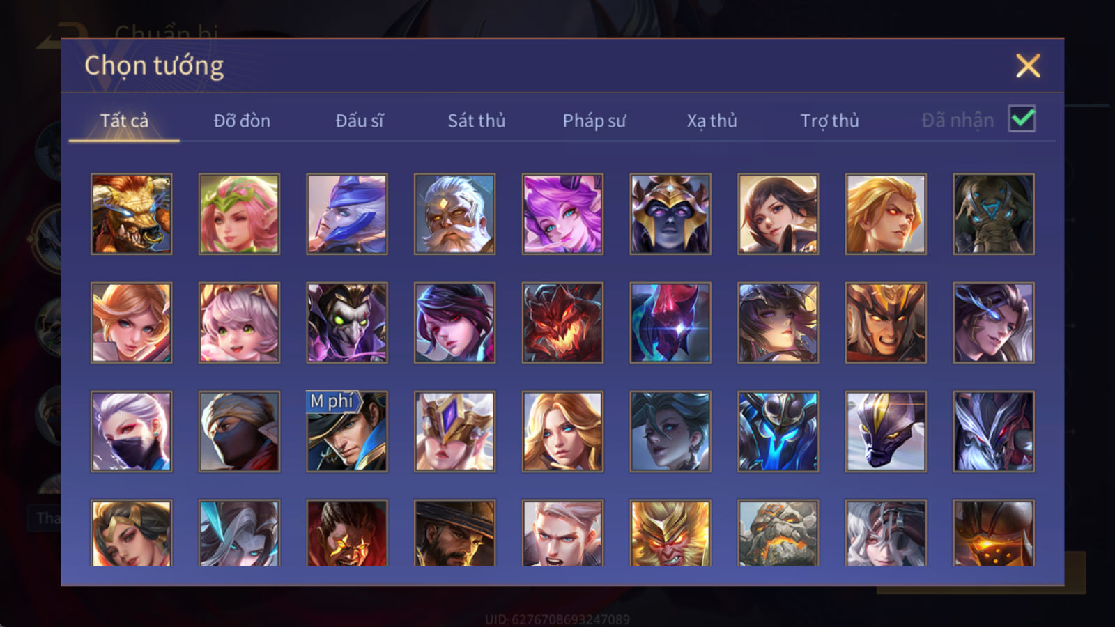Select the pink-haired girl with green headband
The height and width of the screenshot is (627, 1115).
pos(239,214)
